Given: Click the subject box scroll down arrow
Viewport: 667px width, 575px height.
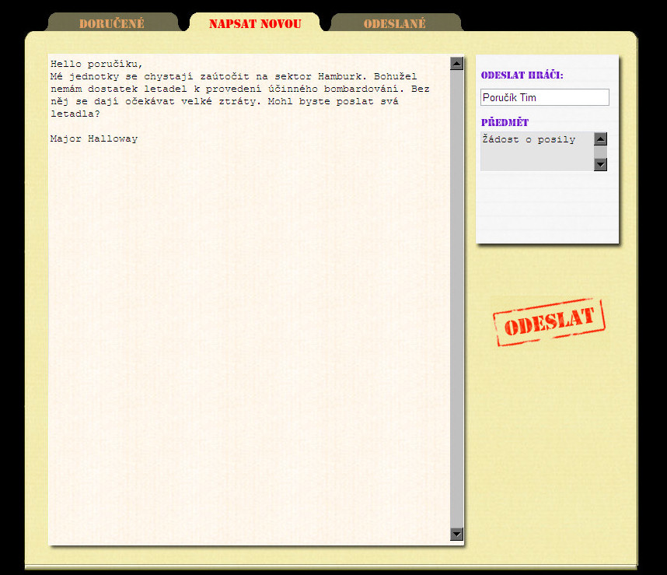Looking at the screenshot, I should 600,164.
